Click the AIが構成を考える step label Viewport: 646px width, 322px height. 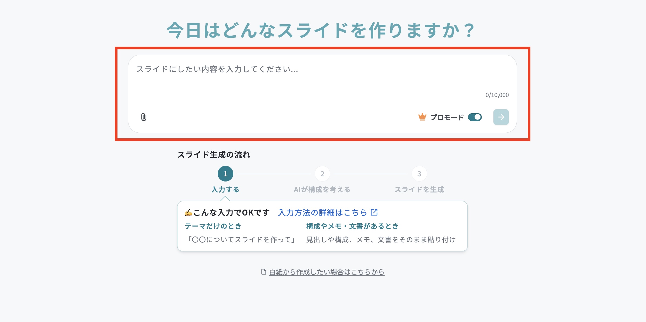coord(322,190)
